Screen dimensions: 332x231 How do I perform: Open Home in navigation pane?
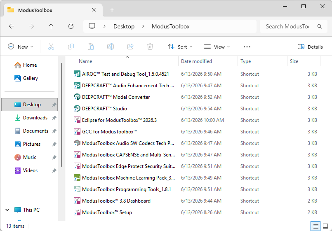pyautogui.click(x=26, y=65)
